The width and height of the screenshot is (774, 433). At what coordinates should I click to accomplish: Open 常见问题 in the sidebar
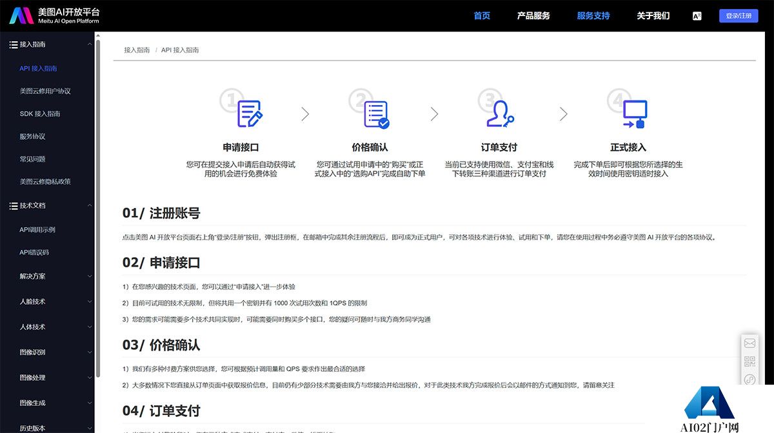click(32, 159)
